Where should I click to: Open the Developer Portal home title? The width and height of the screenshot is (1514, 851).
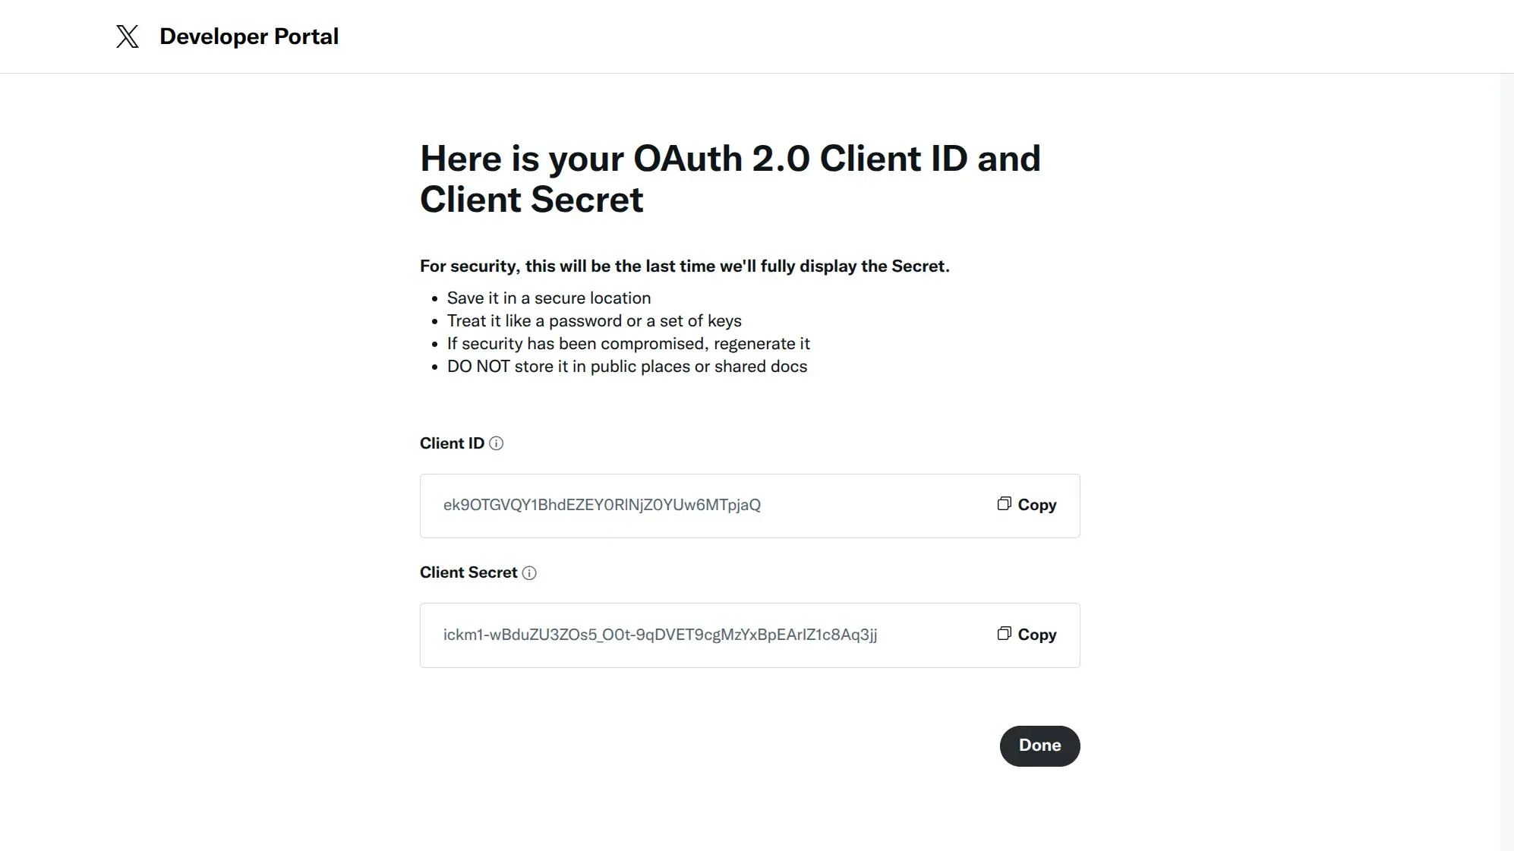tap(248, 36)
